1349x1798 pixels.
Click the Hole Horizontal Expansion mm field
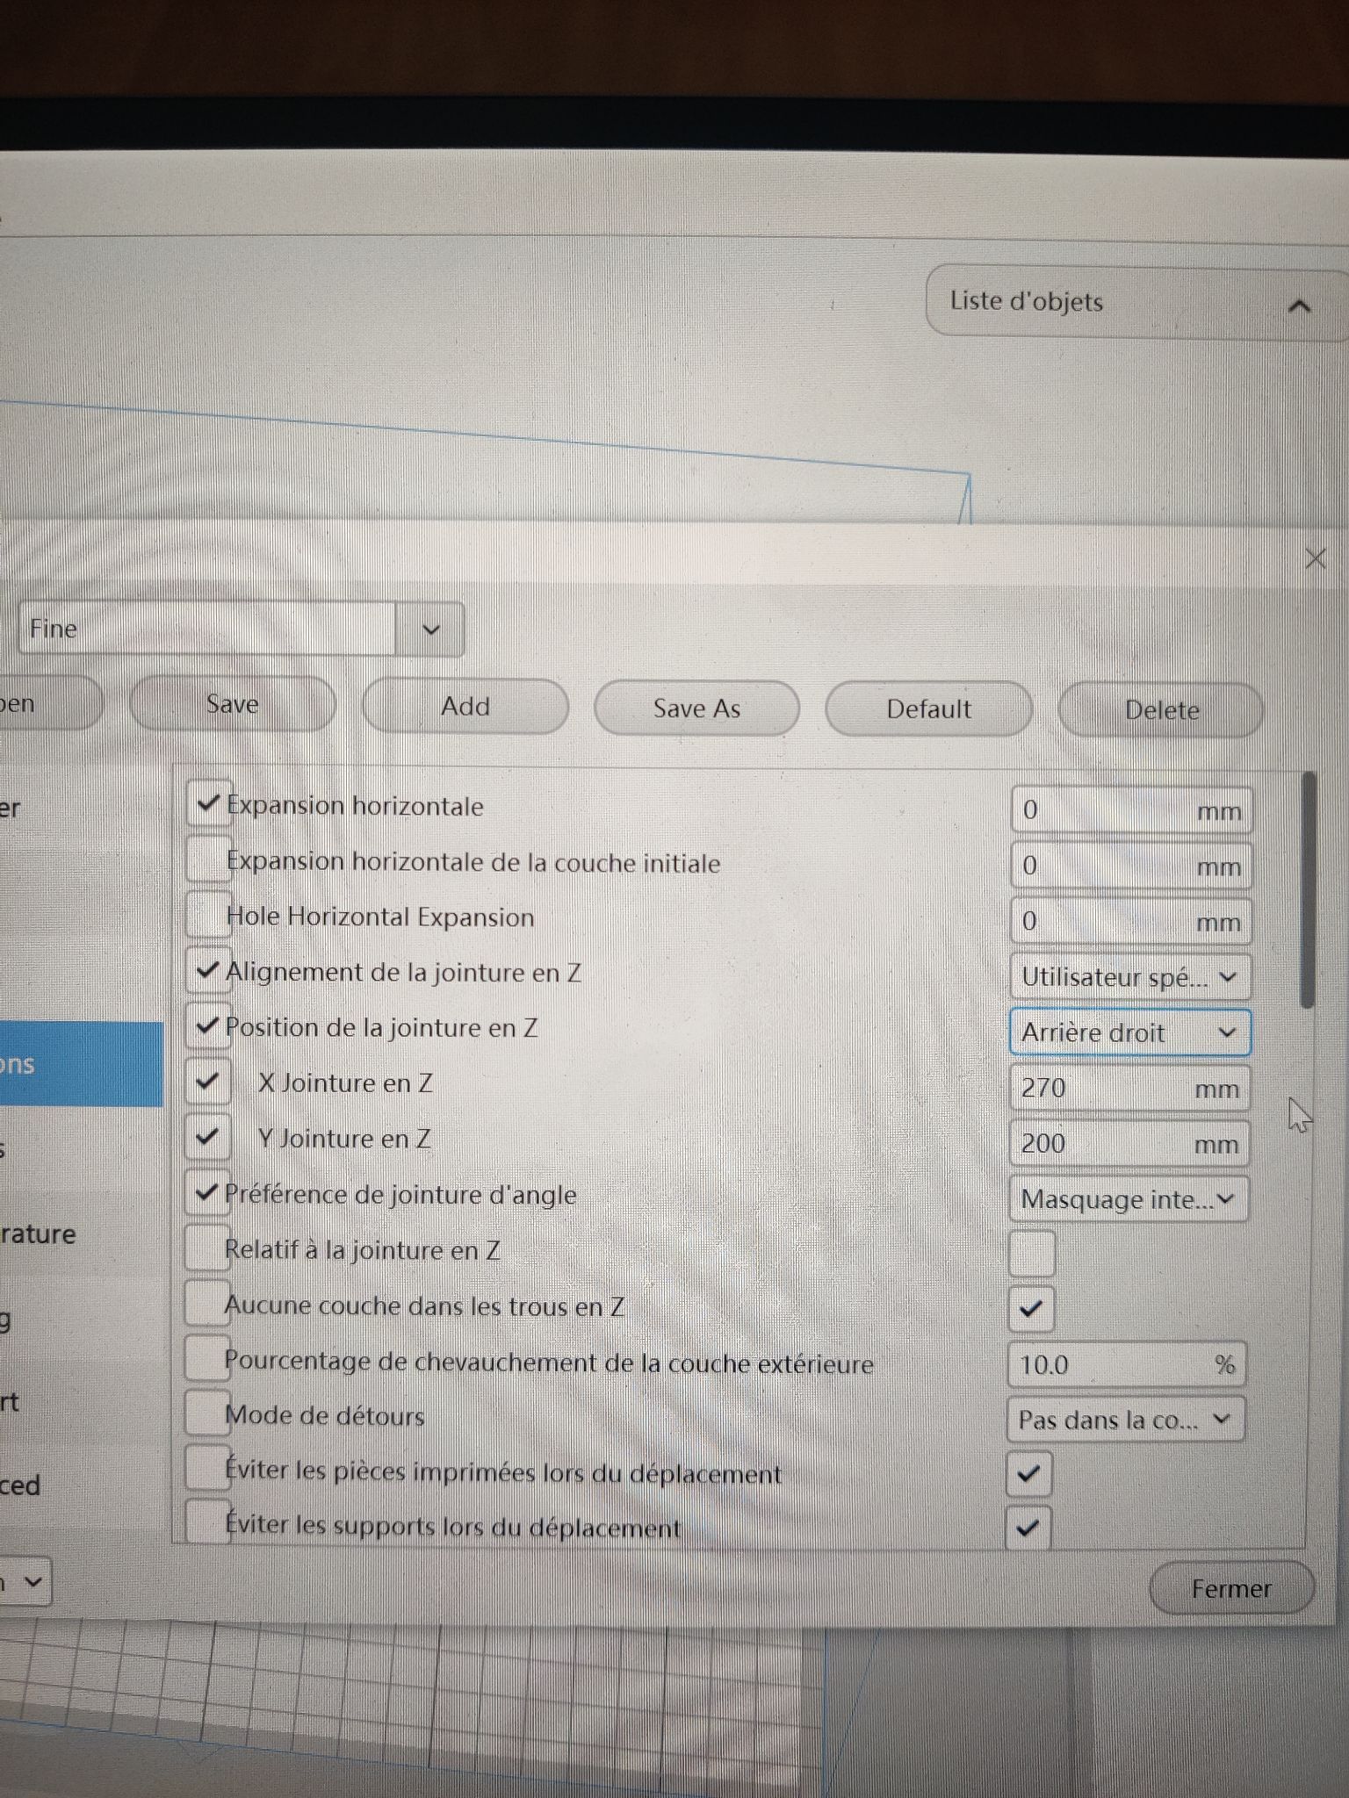coord(1131,922)
